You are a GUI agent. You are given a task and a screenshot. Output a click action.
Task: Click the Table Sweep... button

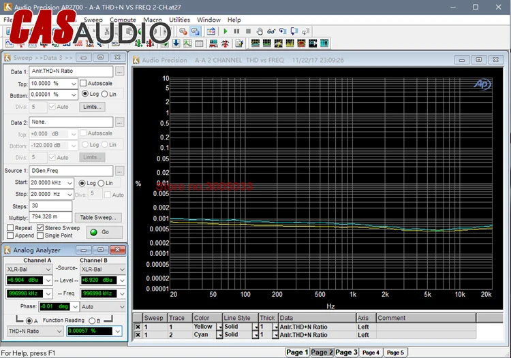pyautogui.click(x=98, y=217)
